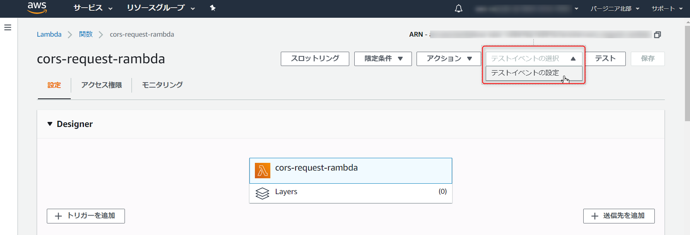The width and height of the screenshot is (690, 235).
Task: Open the notifications bell
Action: click(x=459, y=8)
